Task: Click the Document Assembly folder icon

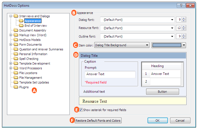Action: (16, 30)
